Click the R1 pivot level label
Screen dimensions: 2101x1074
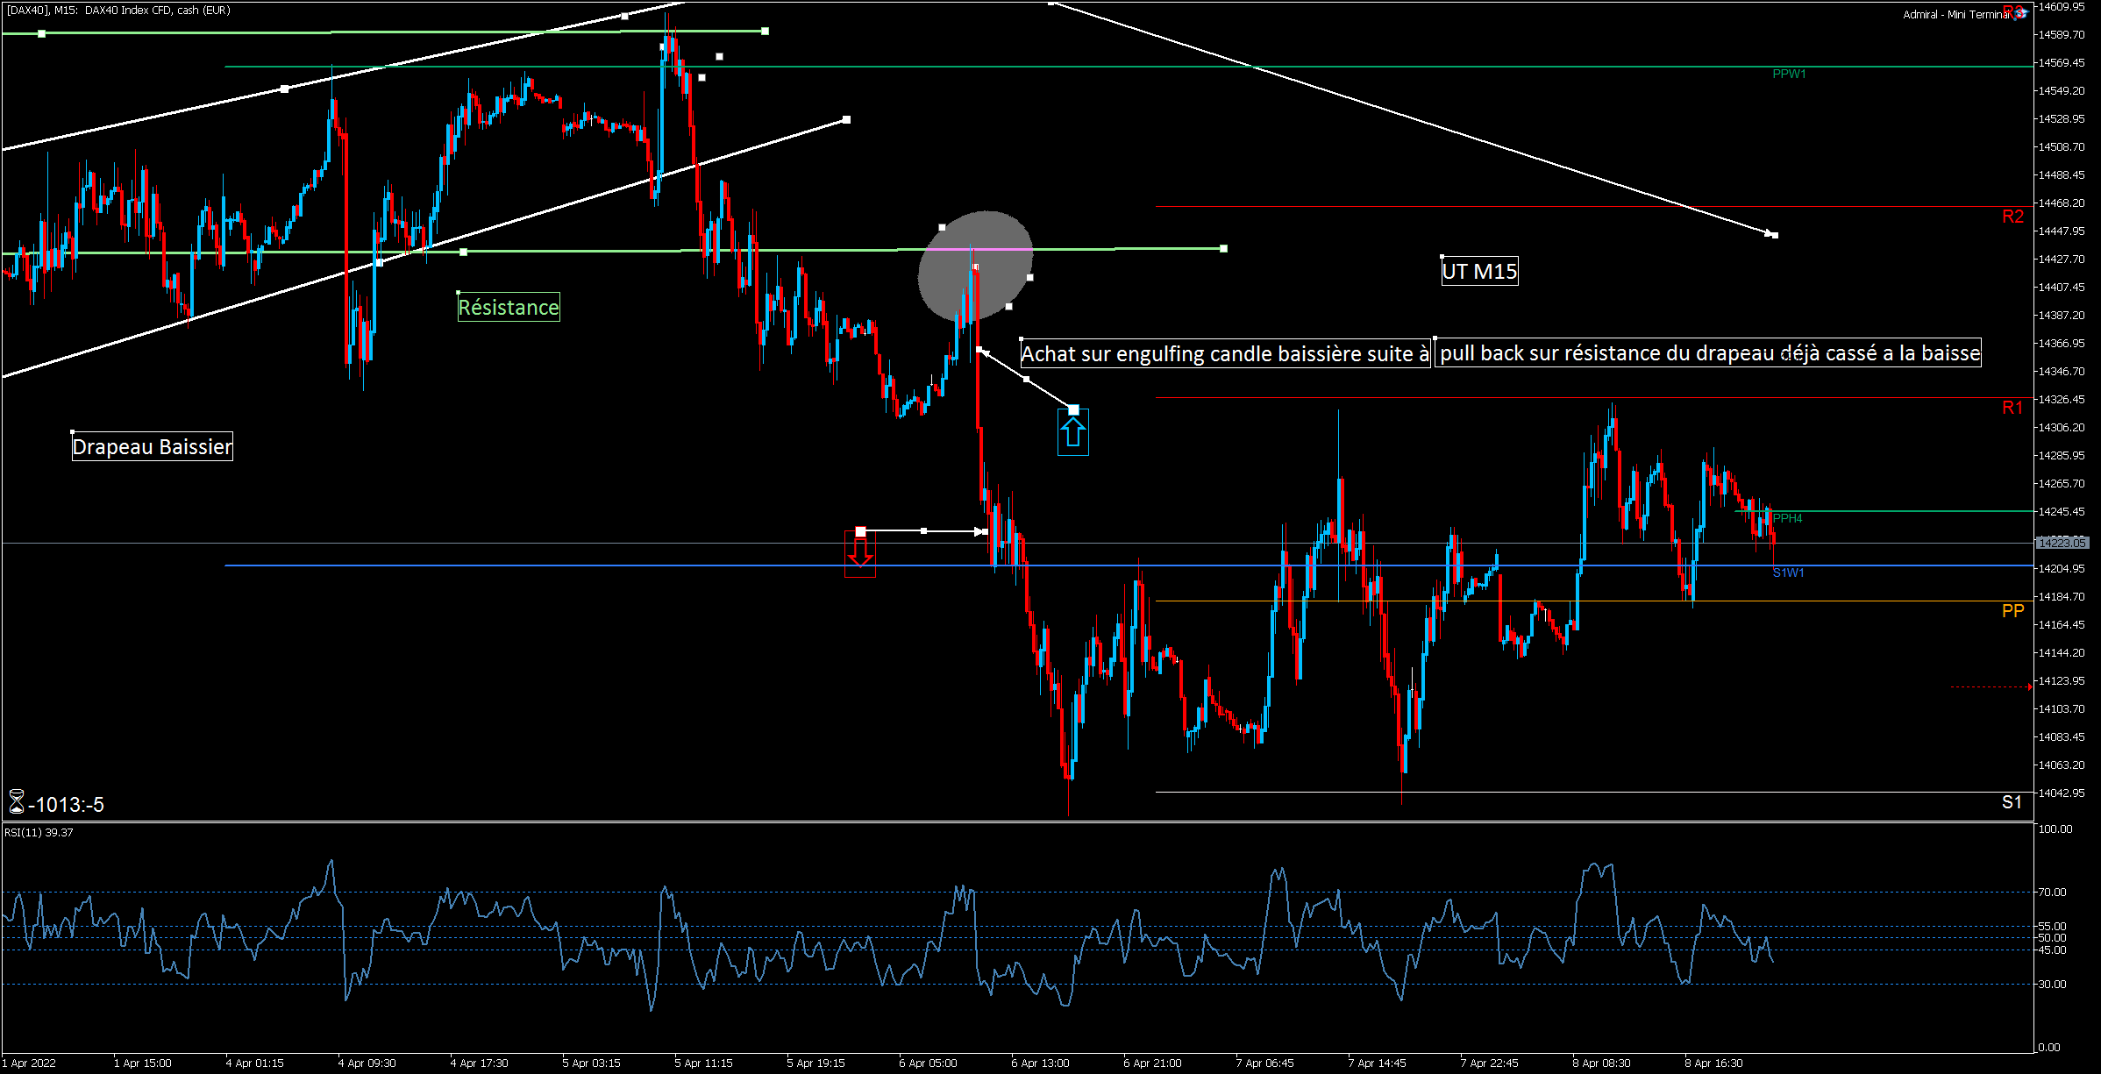click(2012, 408)
